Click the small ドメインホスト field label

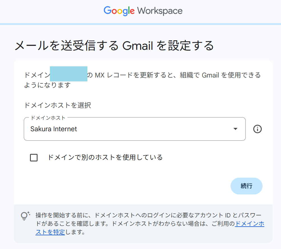[48, 118]
